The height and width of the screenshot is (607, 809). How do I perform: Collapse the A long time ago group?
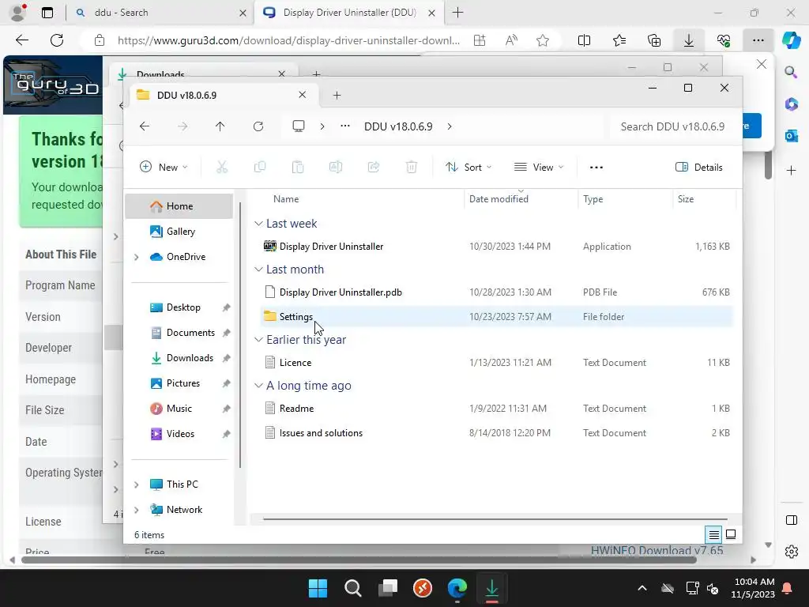[258, 386]
